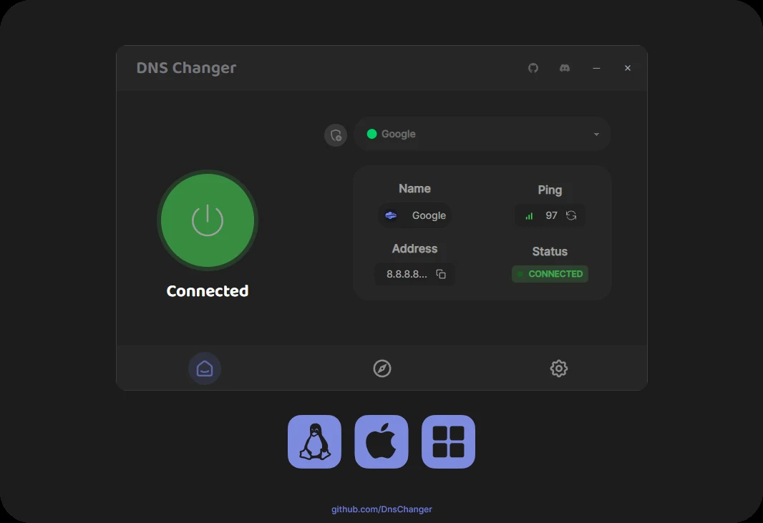
Task: Open the GitHub repository icon
Action: (533, 68)
